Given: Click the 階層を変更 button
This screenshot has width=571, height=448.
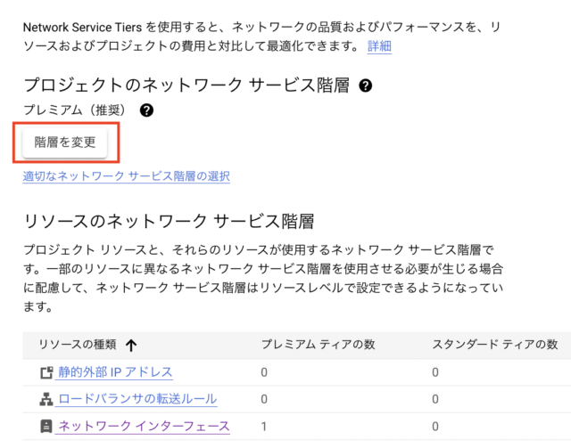Looking at the screenshot, I should [x=65, y=143].
